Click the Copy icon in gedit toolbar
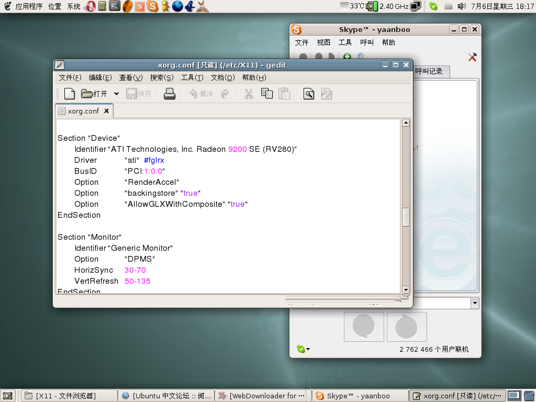The width and height of the screenshot is (536, 402). [266, 93]
